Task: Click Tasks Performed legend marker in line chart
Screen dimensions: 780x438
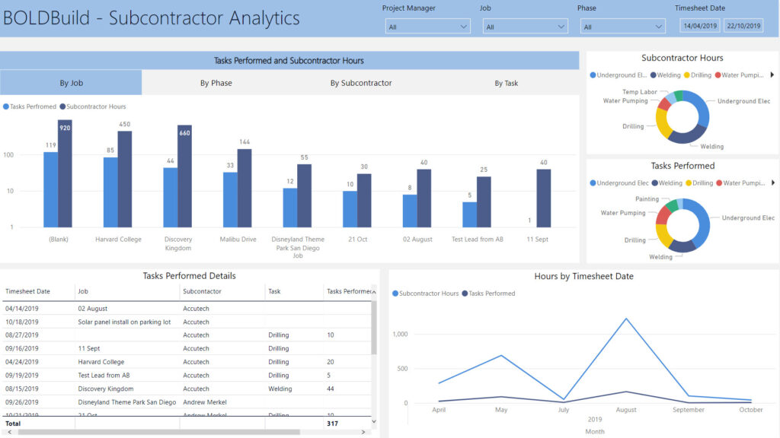Action: (x=465, y=294)
